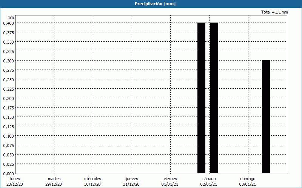Viewport: 302px width, 188px height.
Task: Click the 0,075 y-axis value
Action: tap(8, 146)
